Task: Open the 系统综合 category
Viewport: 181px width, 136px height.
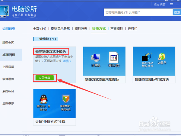Action: [x=8, y=91]
